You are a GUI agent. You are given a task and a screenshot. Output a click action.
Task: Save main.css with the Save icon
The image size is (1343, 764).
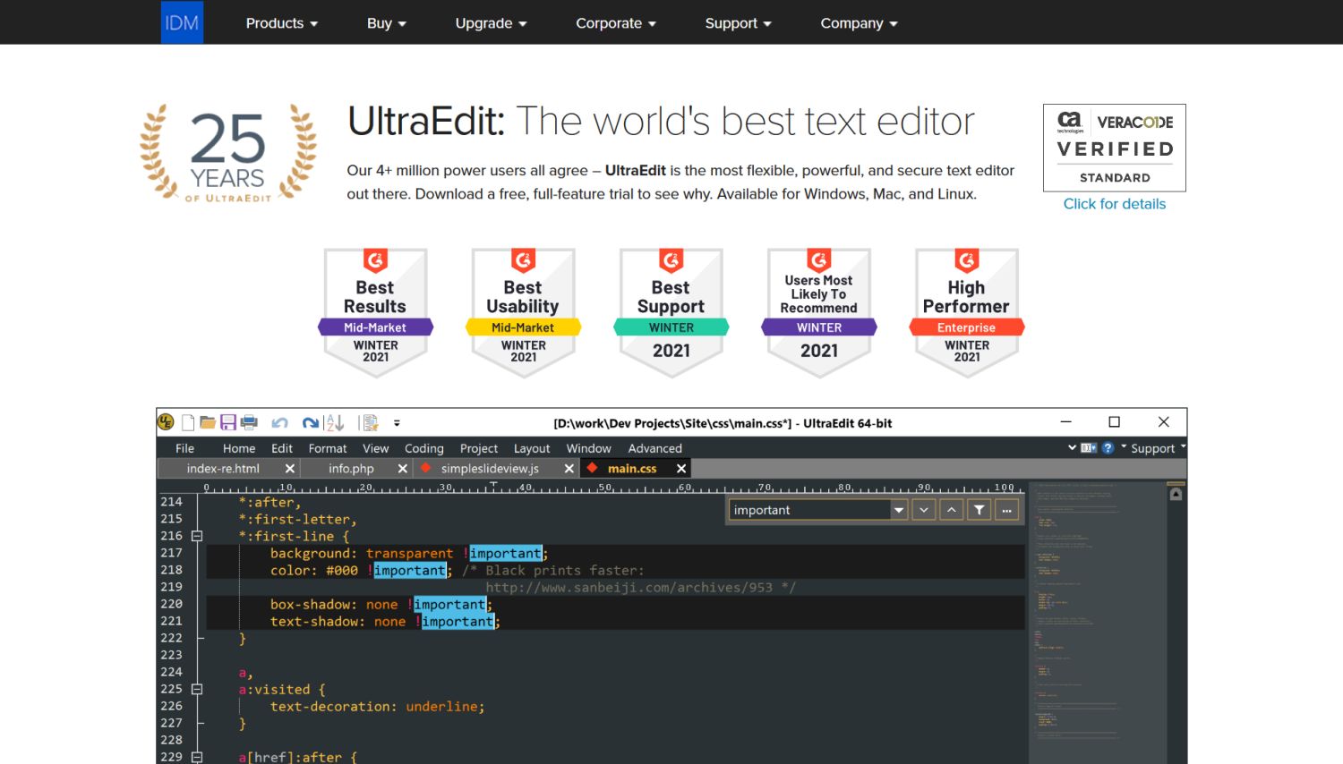pos(228,422)
